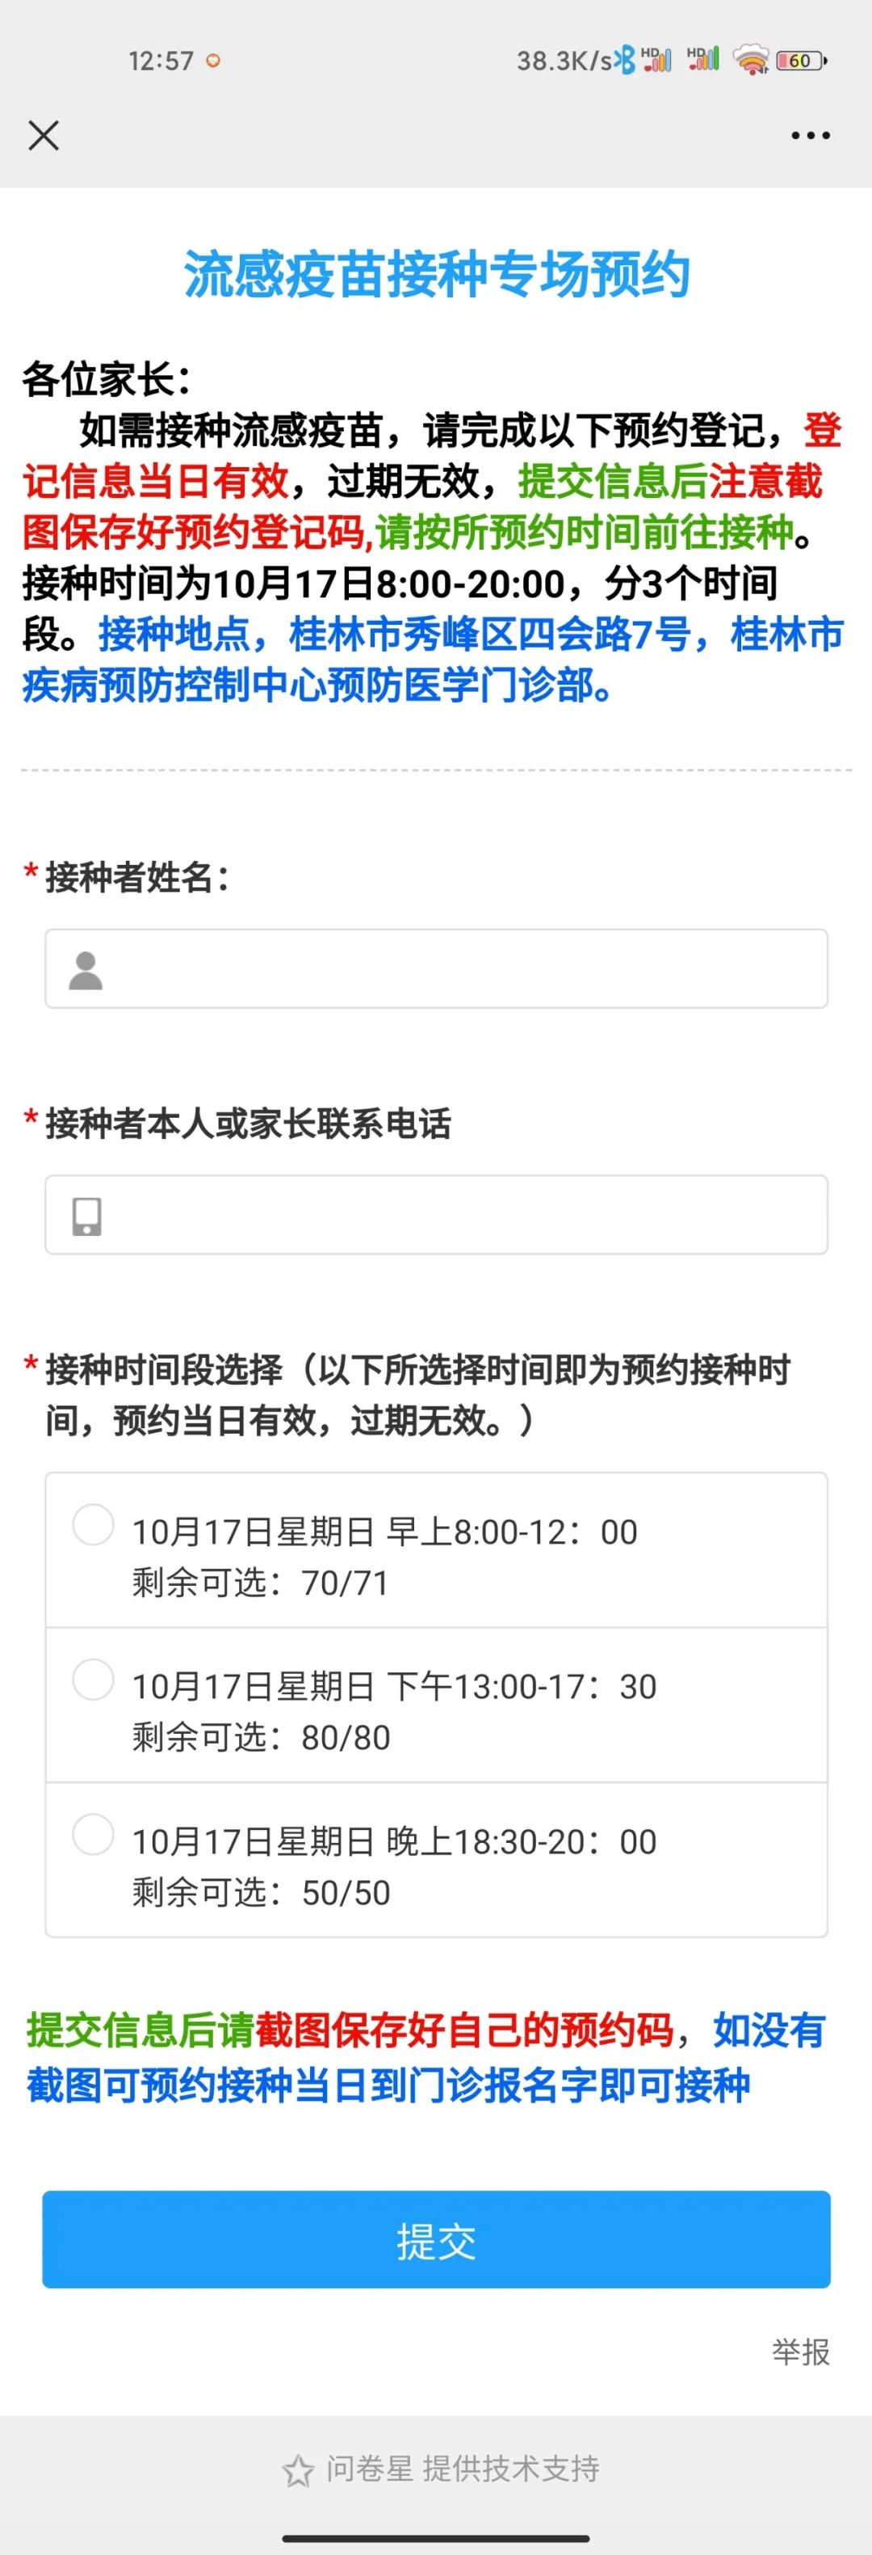Tap the 流感疫苗接种专场预约 title
This screenshot has height=2555, width=872.
tap(436, 275)
